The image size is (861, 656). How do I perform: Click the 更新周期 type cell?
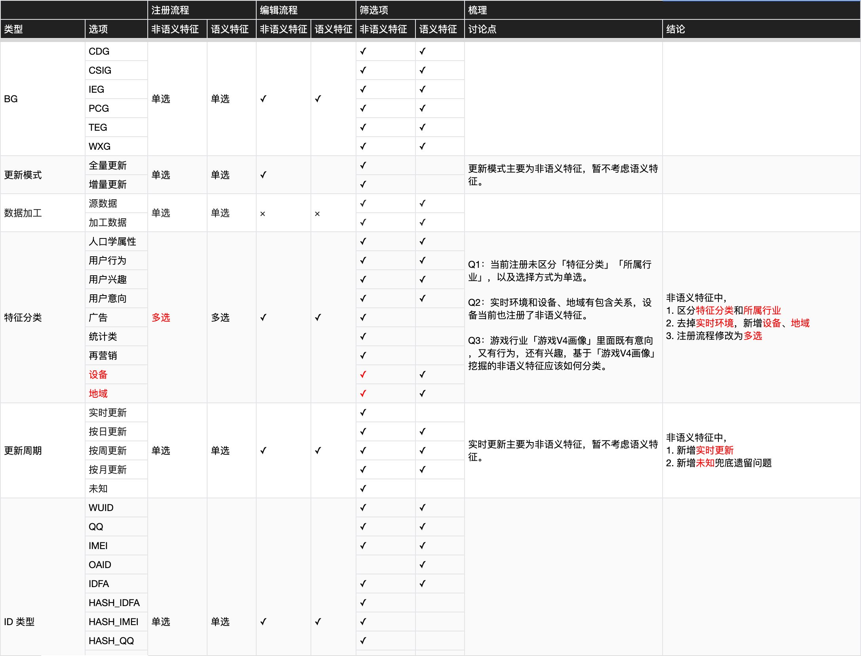(x=42, y=450)
